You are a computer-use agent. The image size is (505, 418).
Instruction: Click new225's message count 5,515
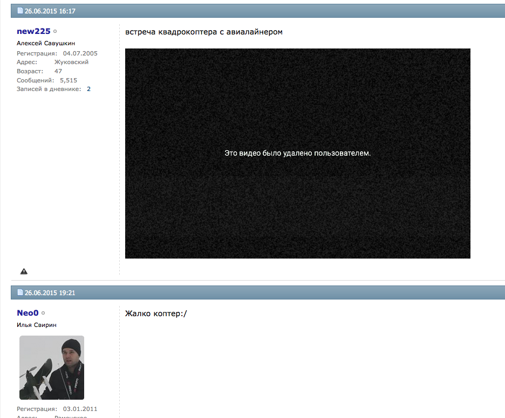pyautogui.click(x=69, y=80)
